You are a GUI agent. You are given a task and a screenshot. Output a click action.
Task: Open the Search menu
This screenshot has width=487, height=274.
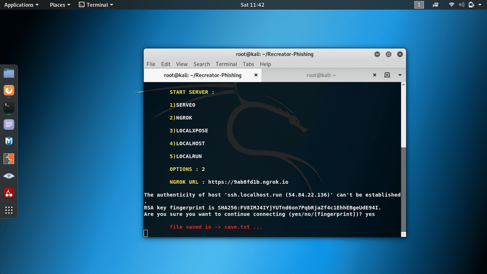[202, 64]
